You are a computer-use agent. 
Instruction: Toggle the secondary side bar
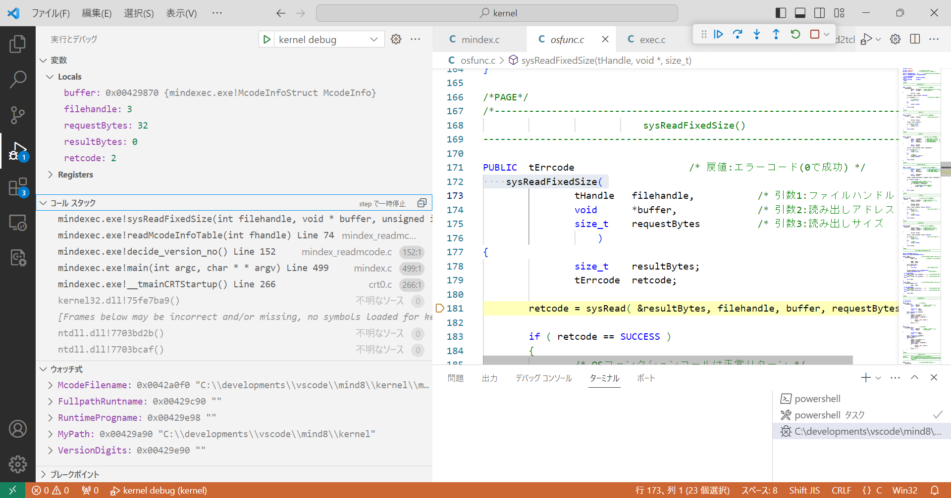click(820, 13)
